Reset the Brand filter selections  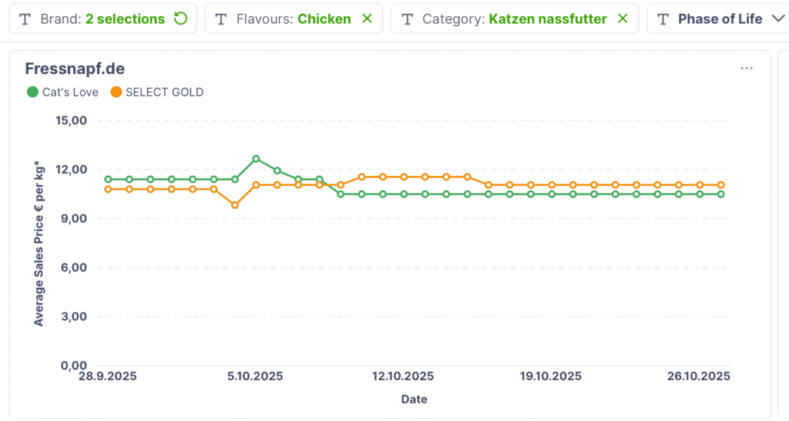[x=181, y=19]
